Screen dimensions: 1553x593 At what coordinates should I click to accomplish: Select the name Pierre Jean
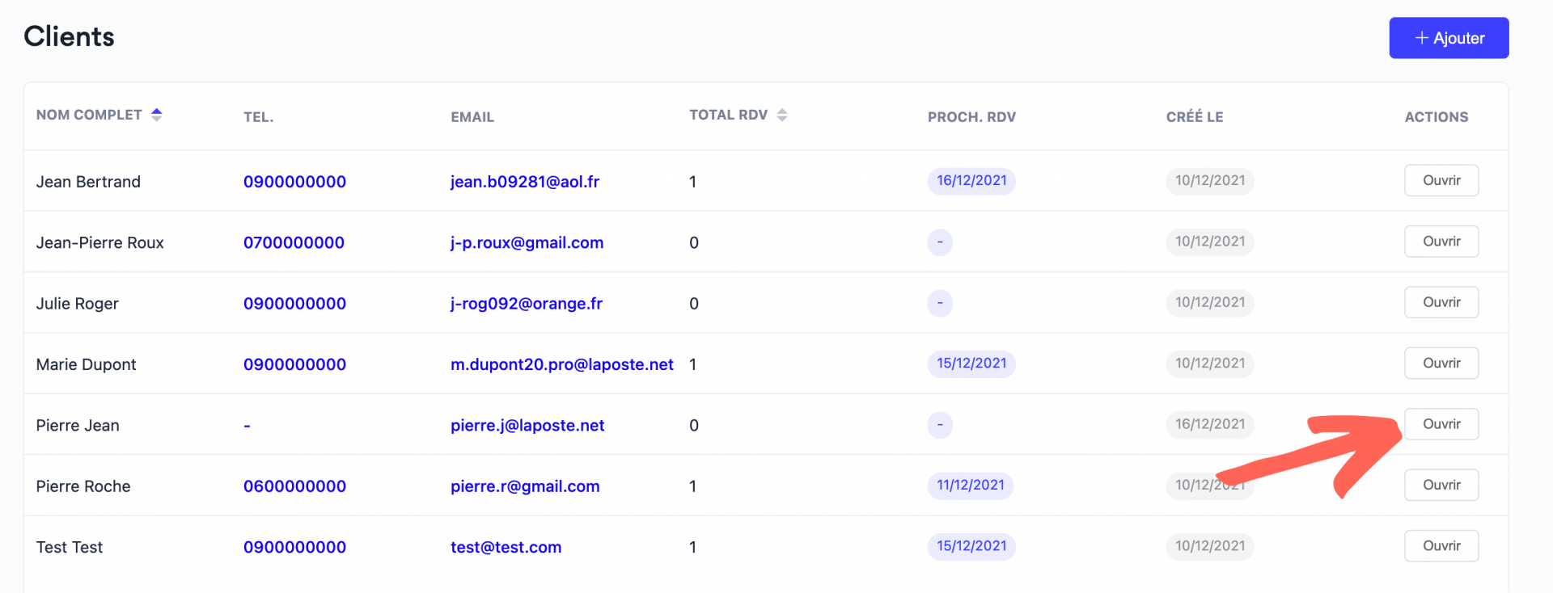click(78, 426)
